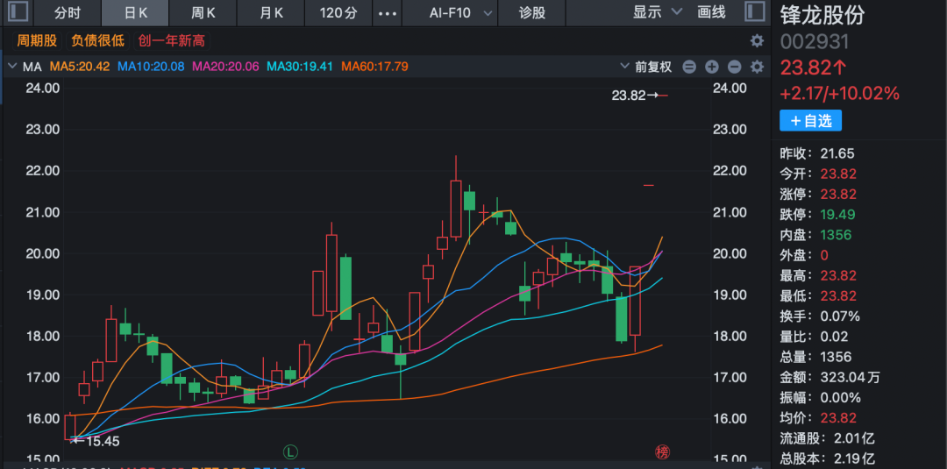
Task: Switch to the 分时 chart tab
Action: (x=68, y=12)
